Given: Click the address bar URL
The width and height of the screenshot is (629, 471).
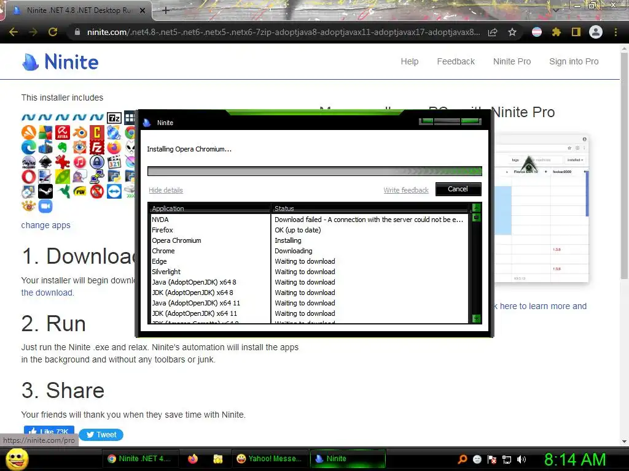Looking at the screenshot, I should click(x=283, y=32).
